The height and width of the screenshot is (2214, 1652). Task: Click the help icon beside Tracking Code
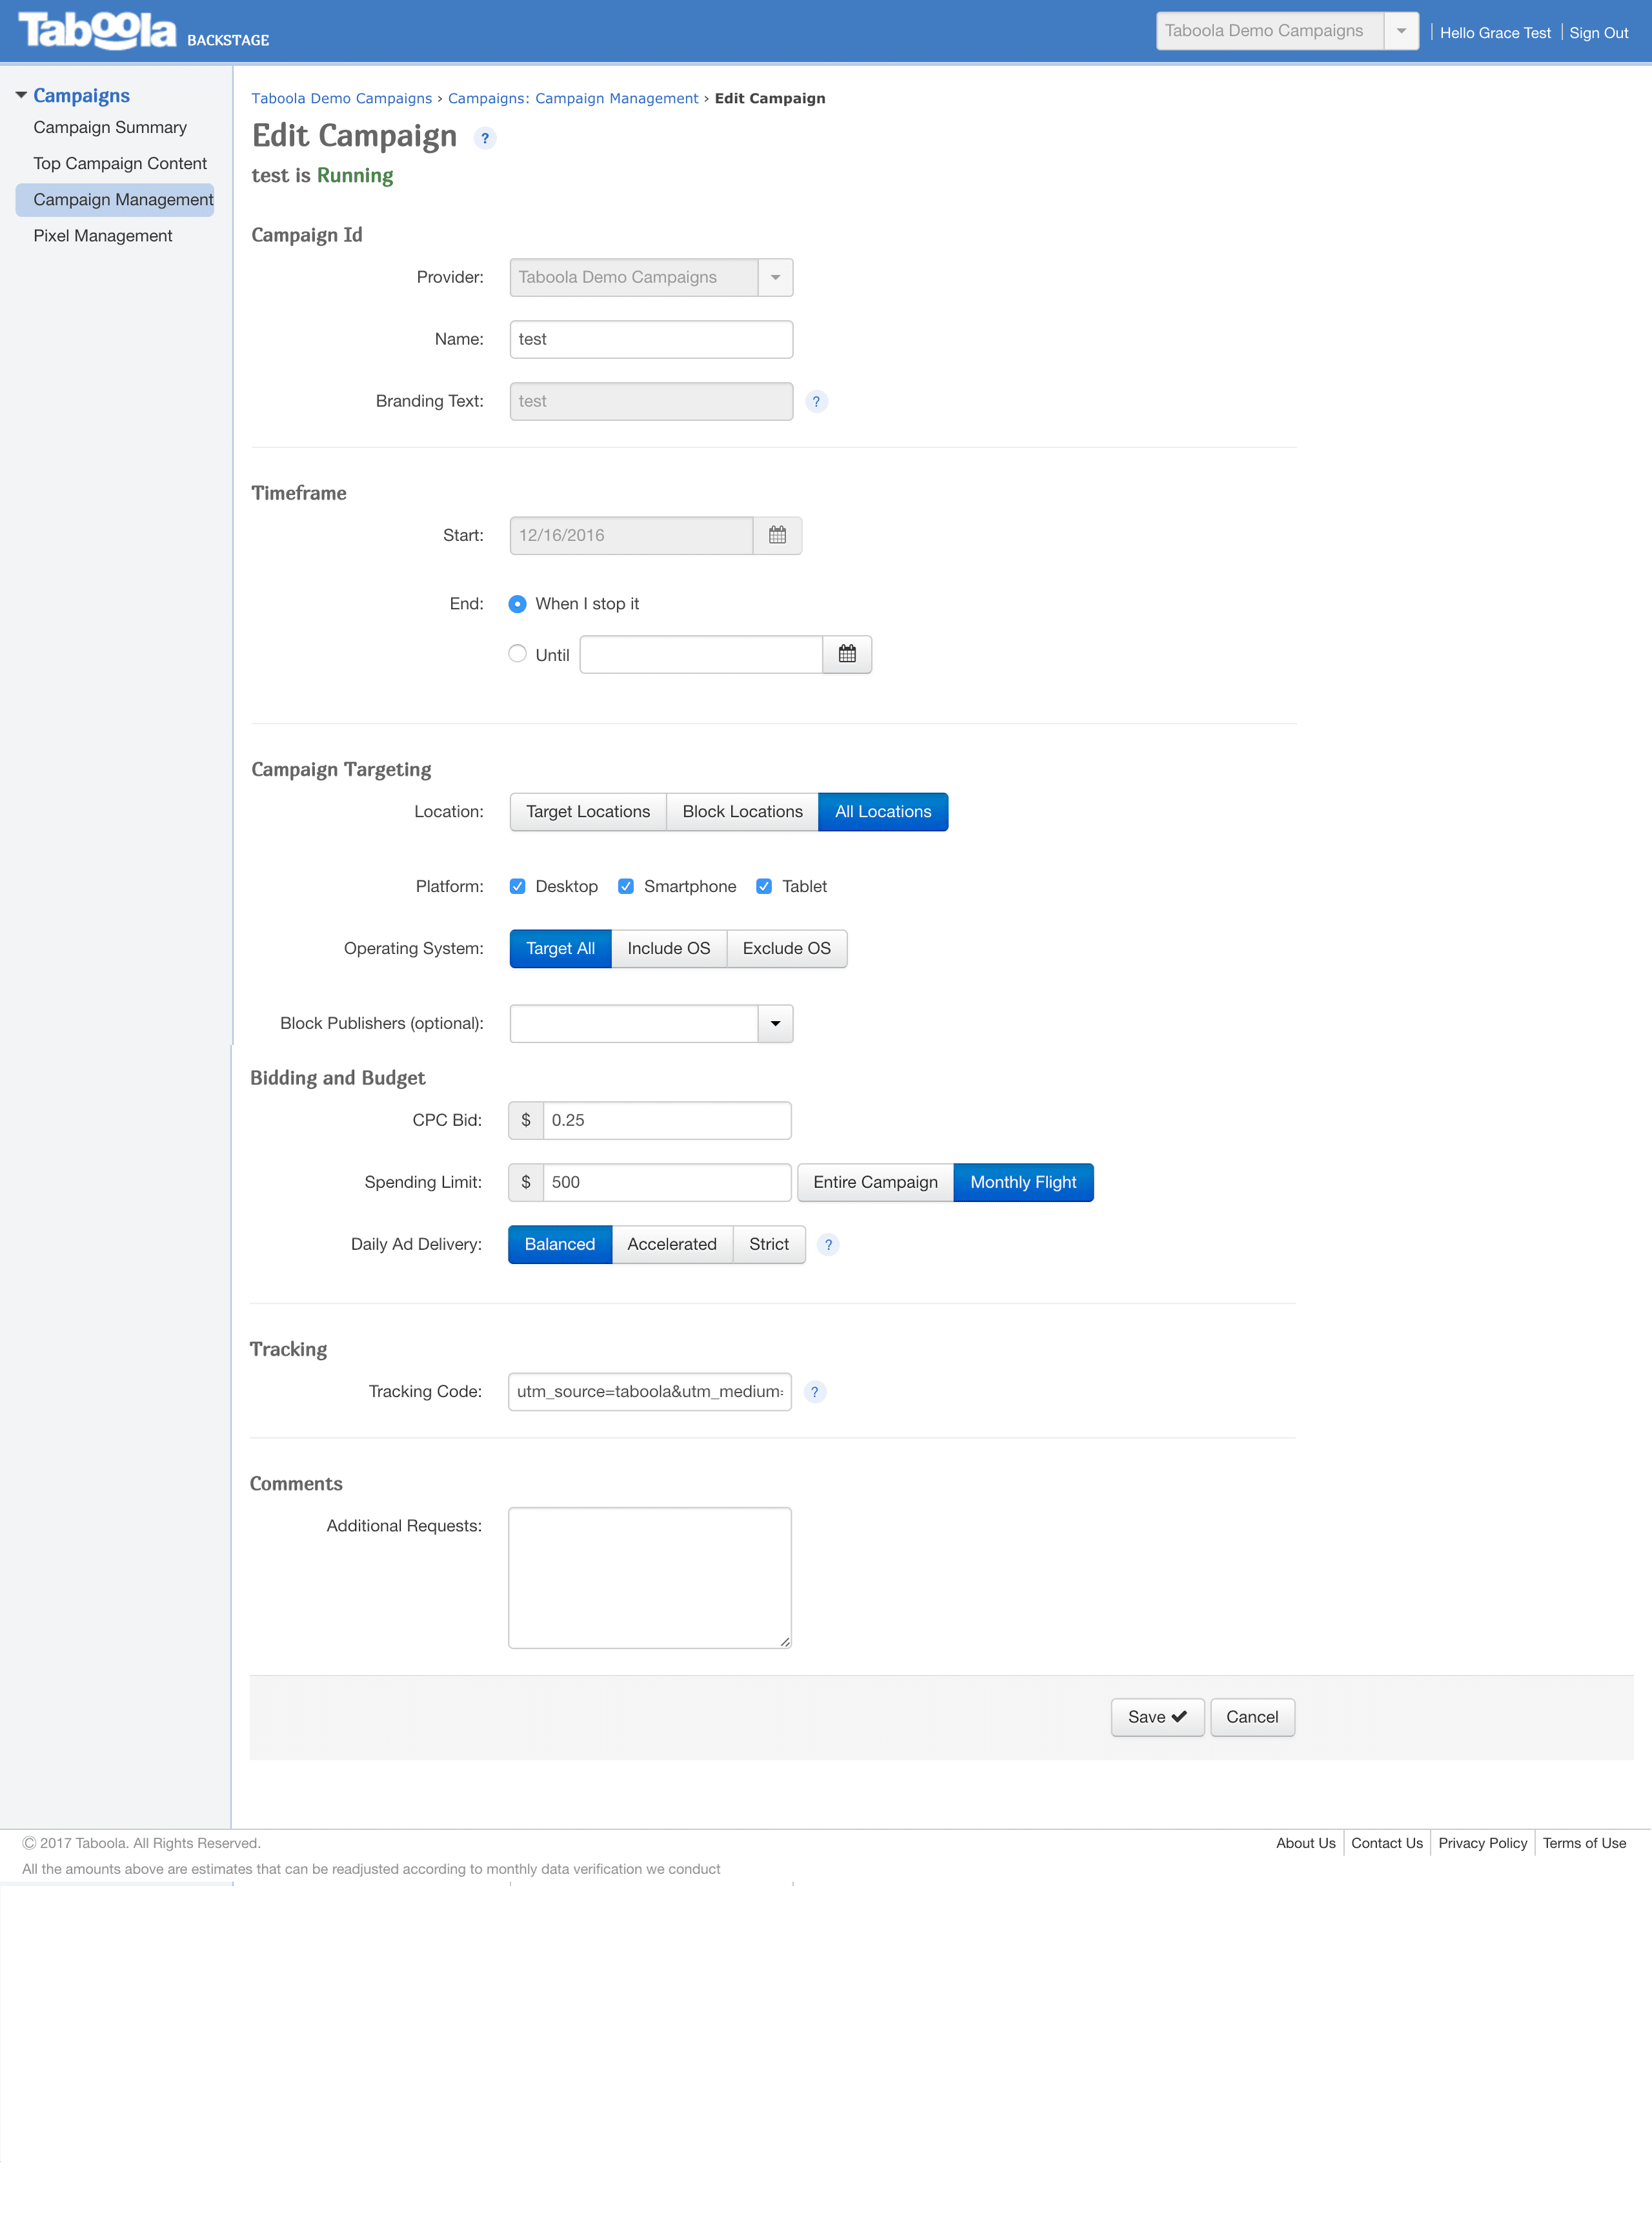click(x=815, y=1391)
